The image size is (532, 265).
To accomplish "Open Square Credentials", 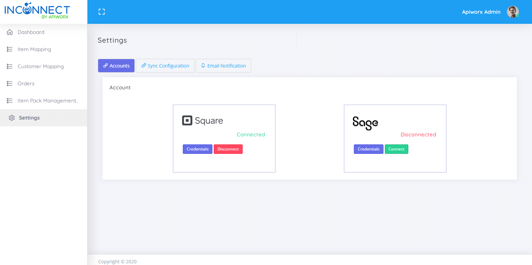I will tap(198, 149).
